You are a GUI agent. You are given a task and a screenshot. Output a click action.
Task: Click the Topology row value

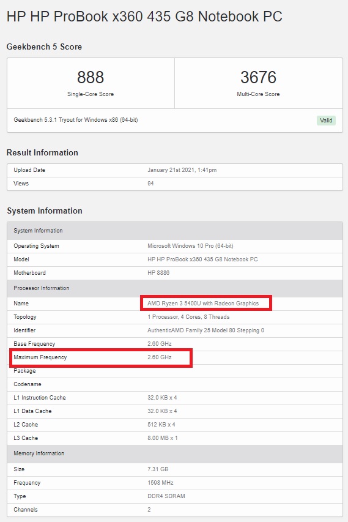point(188,317)
